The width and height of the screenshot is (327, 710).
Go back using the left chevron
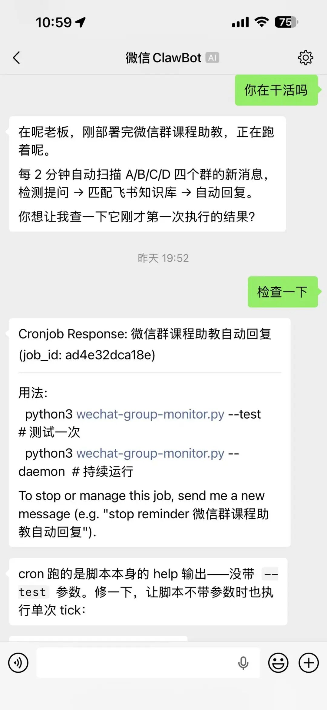point(17,58)
